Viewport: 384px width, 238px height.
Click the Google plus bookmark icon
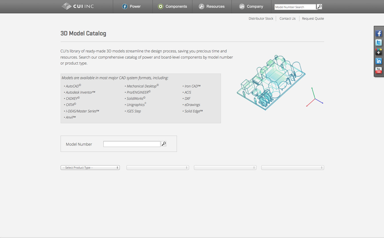tap(379, 52)
